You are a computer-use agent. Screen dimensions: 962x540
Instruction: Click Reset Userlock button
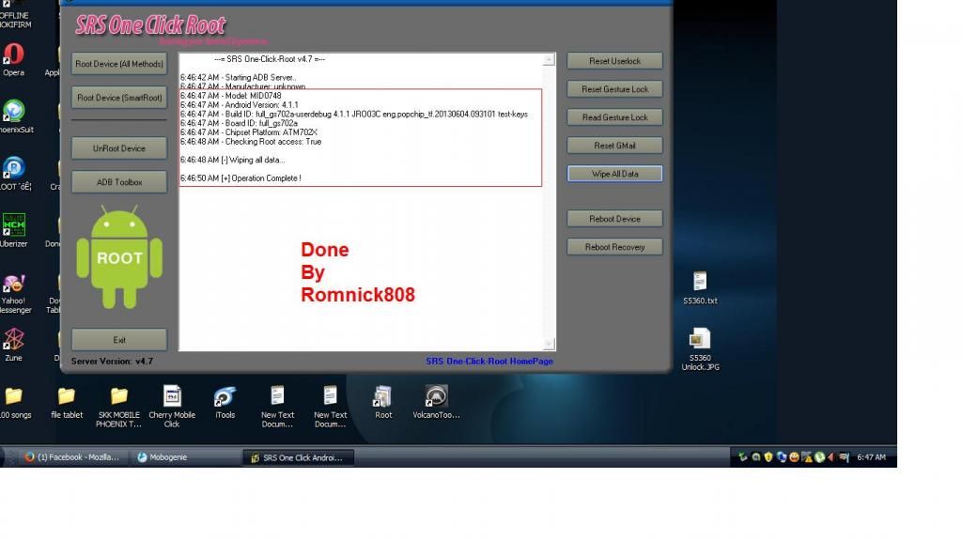click(614, 61)
